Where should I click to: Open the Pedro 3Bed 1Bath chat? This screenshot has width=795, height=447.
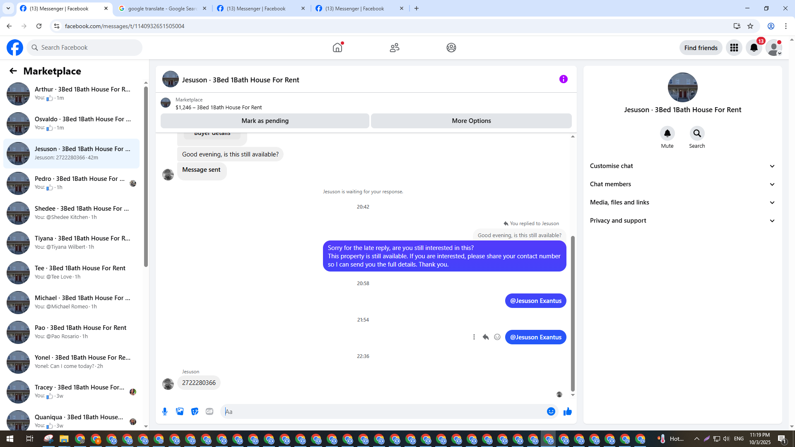pos(71,183)
